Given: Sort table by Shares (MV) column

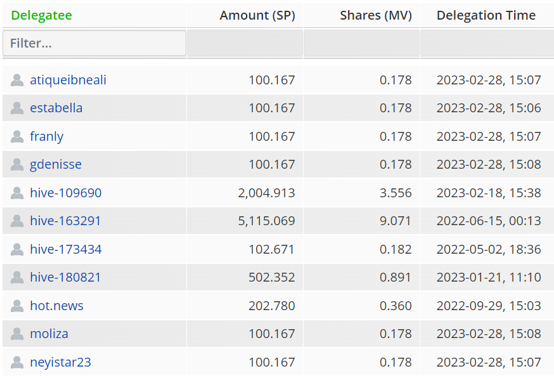Looking at the screenshot, I should (x=375, y=15).
